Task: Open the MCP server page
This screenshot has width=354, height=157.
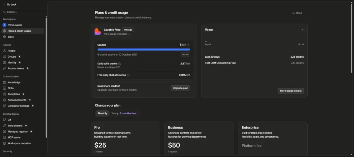Action: 23,137
